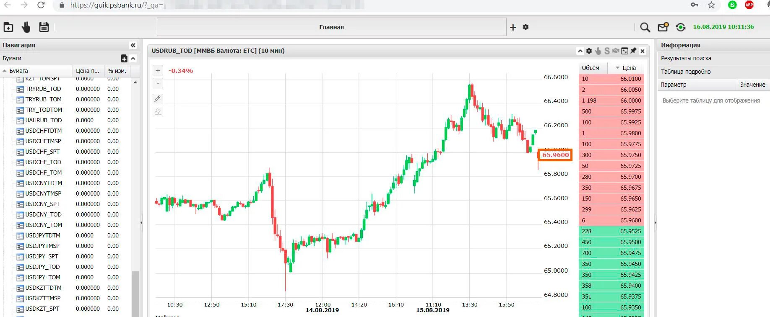Zoom out the chart with minus button

tap(158, 83)
